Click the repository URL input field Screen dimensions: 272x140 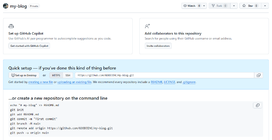pyautogui.click(x=165, y=75)
